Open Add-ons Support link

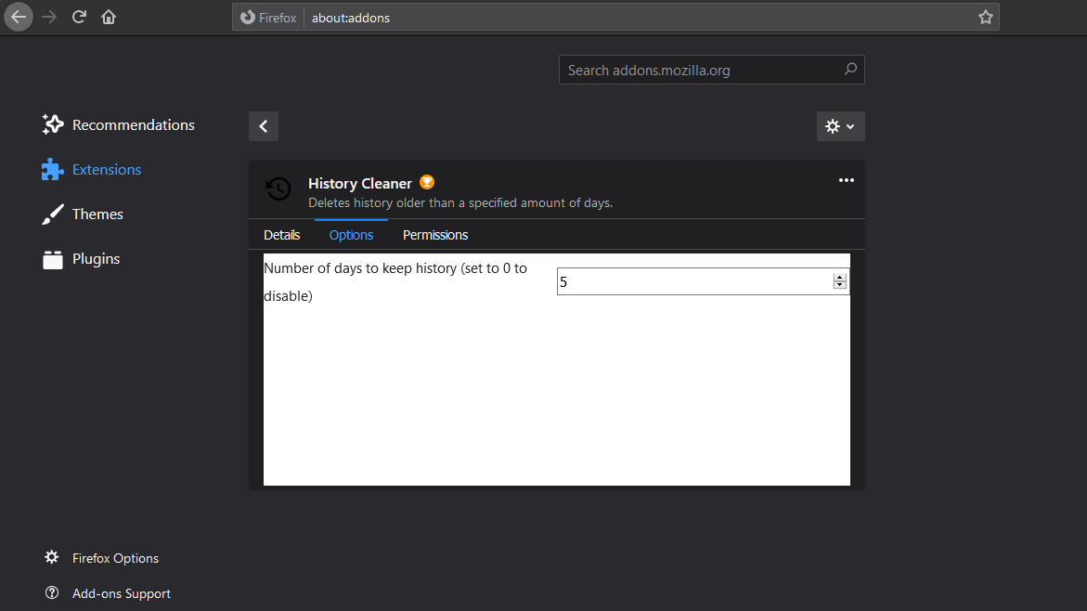click(x=108, y=593)
